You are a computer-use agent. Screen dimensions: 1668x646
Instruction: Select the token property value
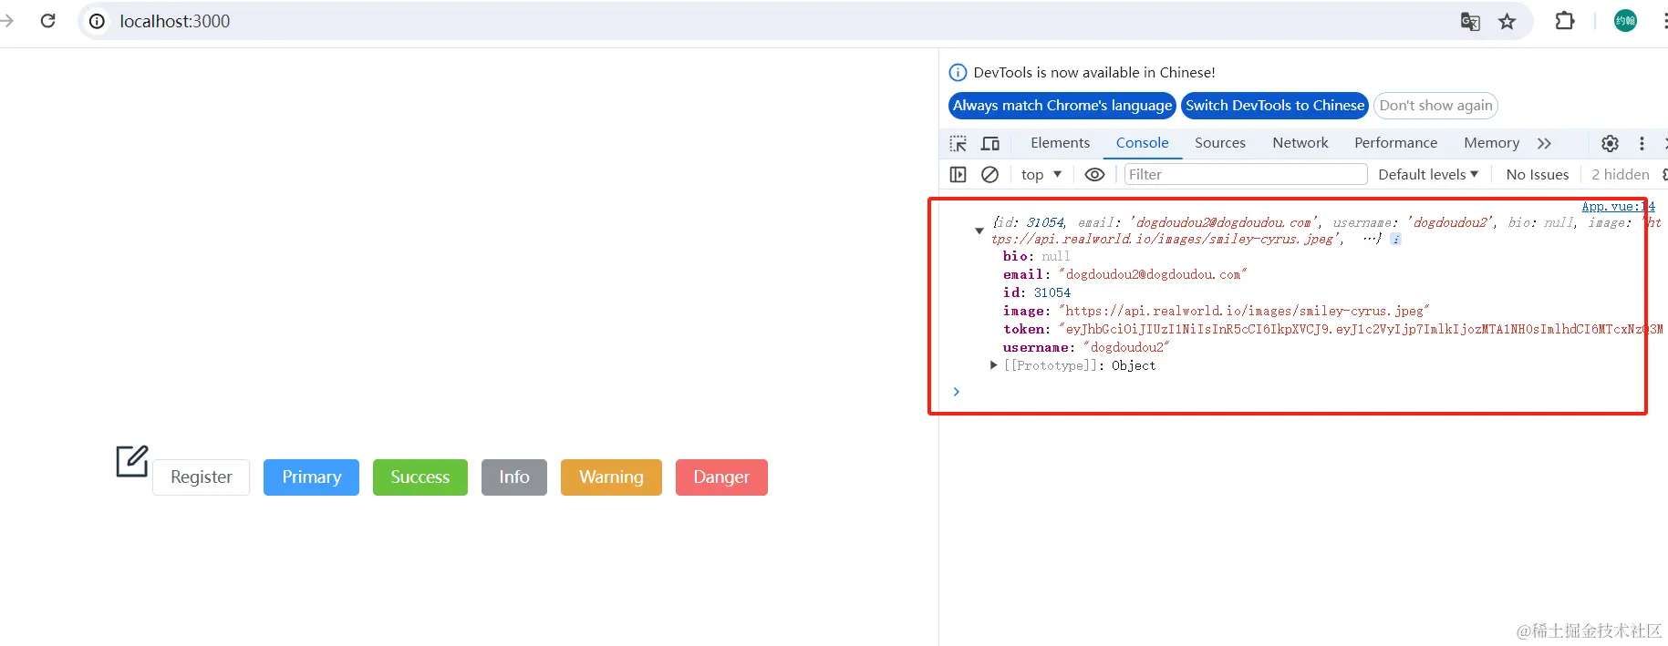1361,329
